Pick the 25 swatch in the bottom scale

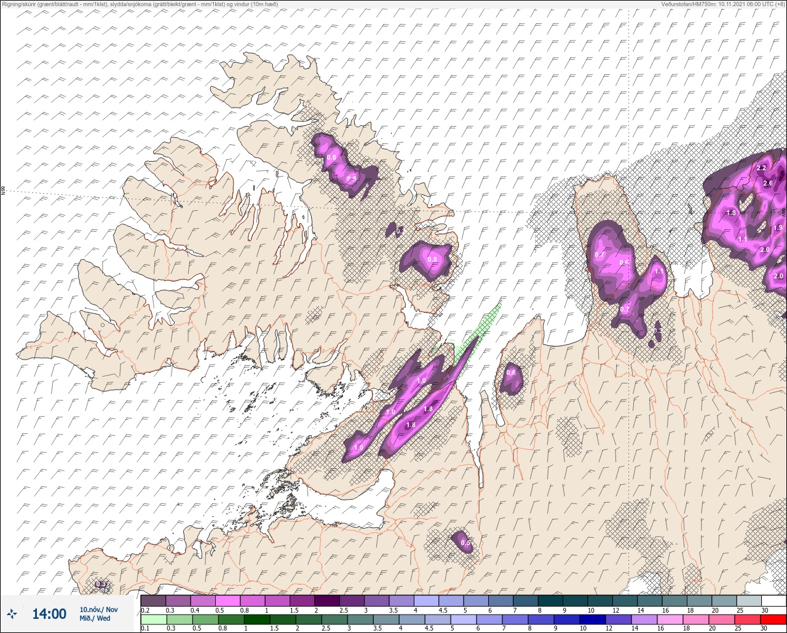(x=749, y=619)
